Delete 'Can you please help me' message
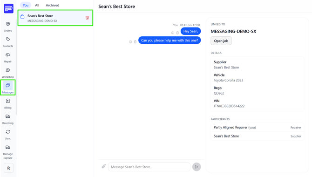 (135, 42)
